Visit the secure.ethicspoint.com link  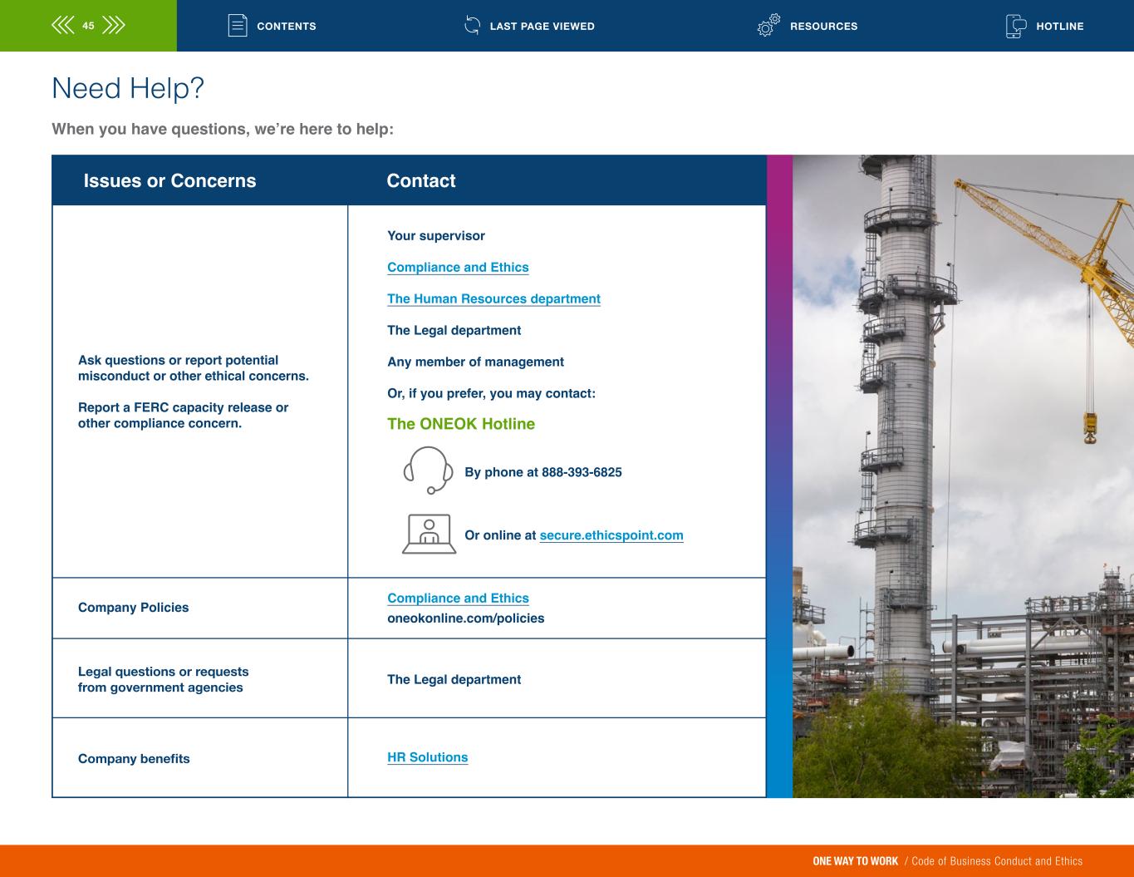click(x=611, y=535)
